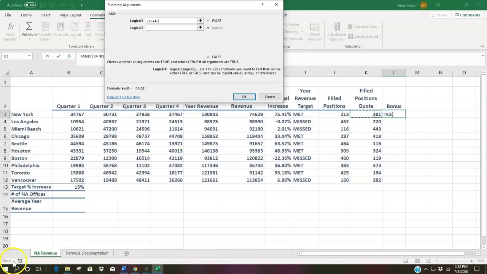
Task: Click the zoom slider in the status bar
Action: pyautogui.click(x=455, y=261)
